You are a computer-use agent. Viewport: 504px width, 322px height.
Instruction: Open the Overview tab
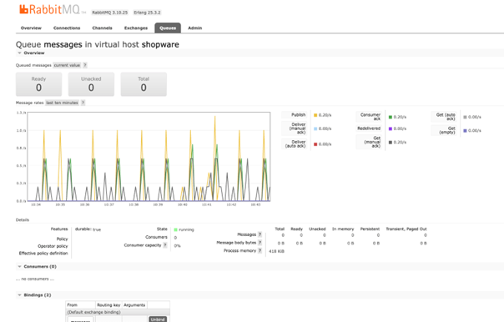[x=31, y=28]
